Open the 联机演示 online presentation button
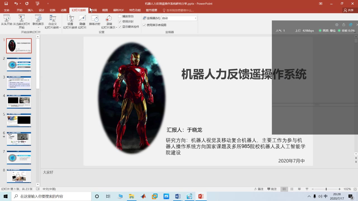 coord(38,22)
